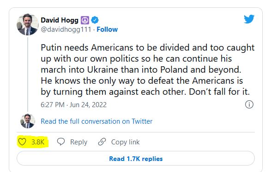Click the reply speech bubble icon
The width and height of the screenshot is (271, 172).
[x=61, y=142]
